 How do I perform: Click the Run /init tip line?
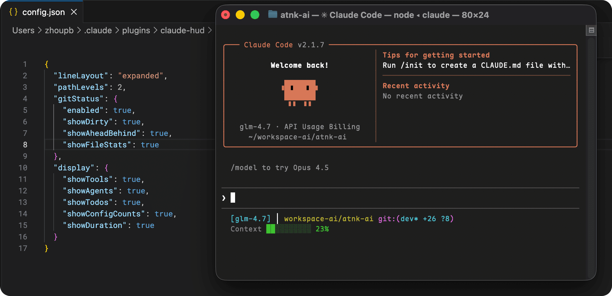pyautogui.click(x=476, y=65)
